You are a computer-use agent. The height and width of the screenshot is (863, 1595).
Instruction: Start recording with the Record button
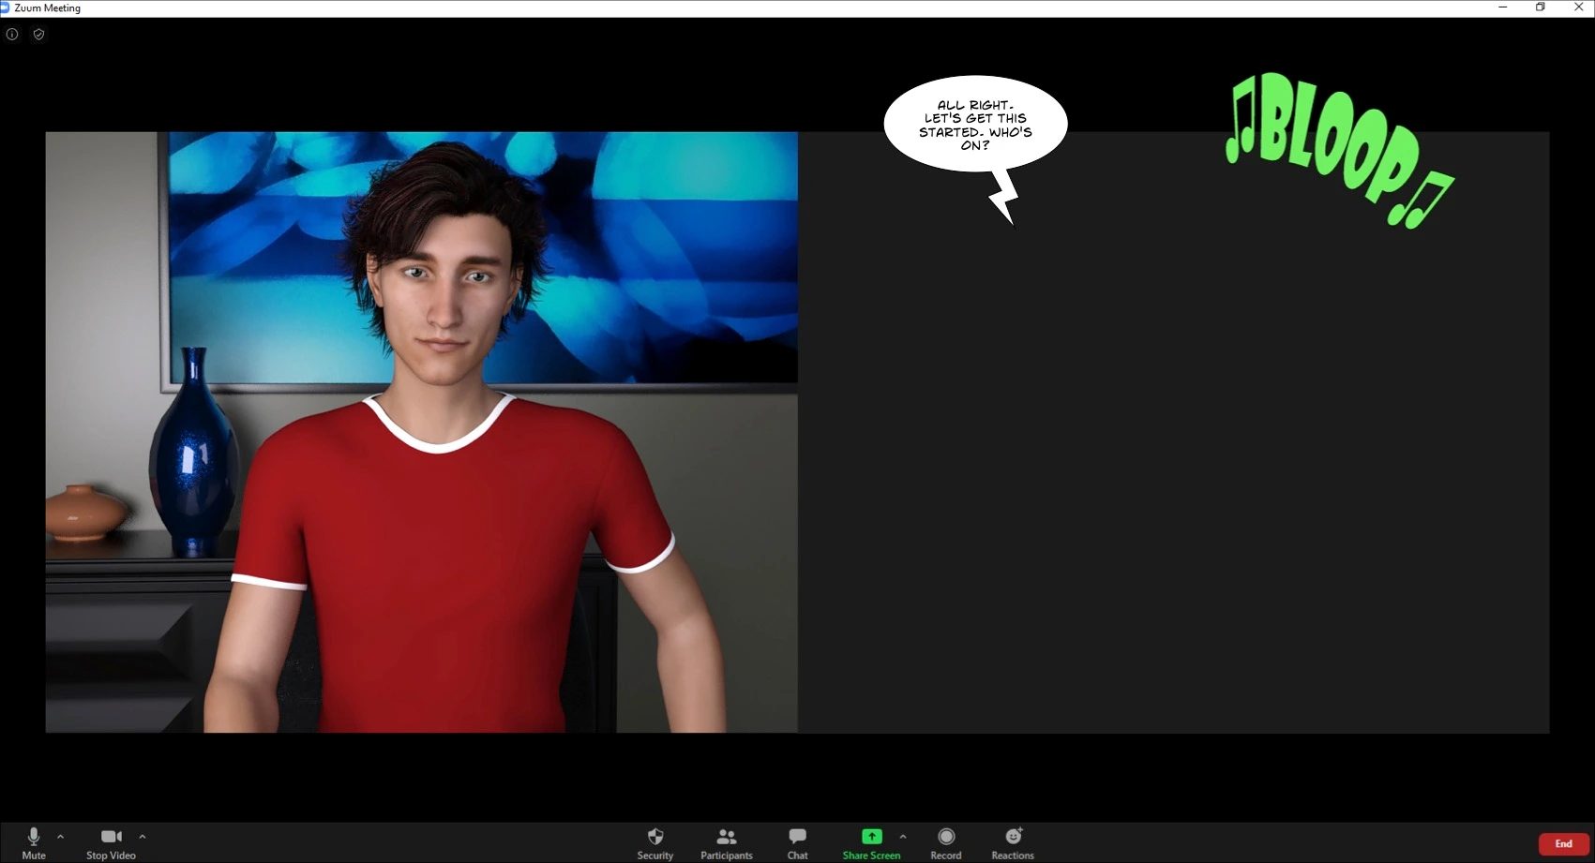[x=945, y=842]
